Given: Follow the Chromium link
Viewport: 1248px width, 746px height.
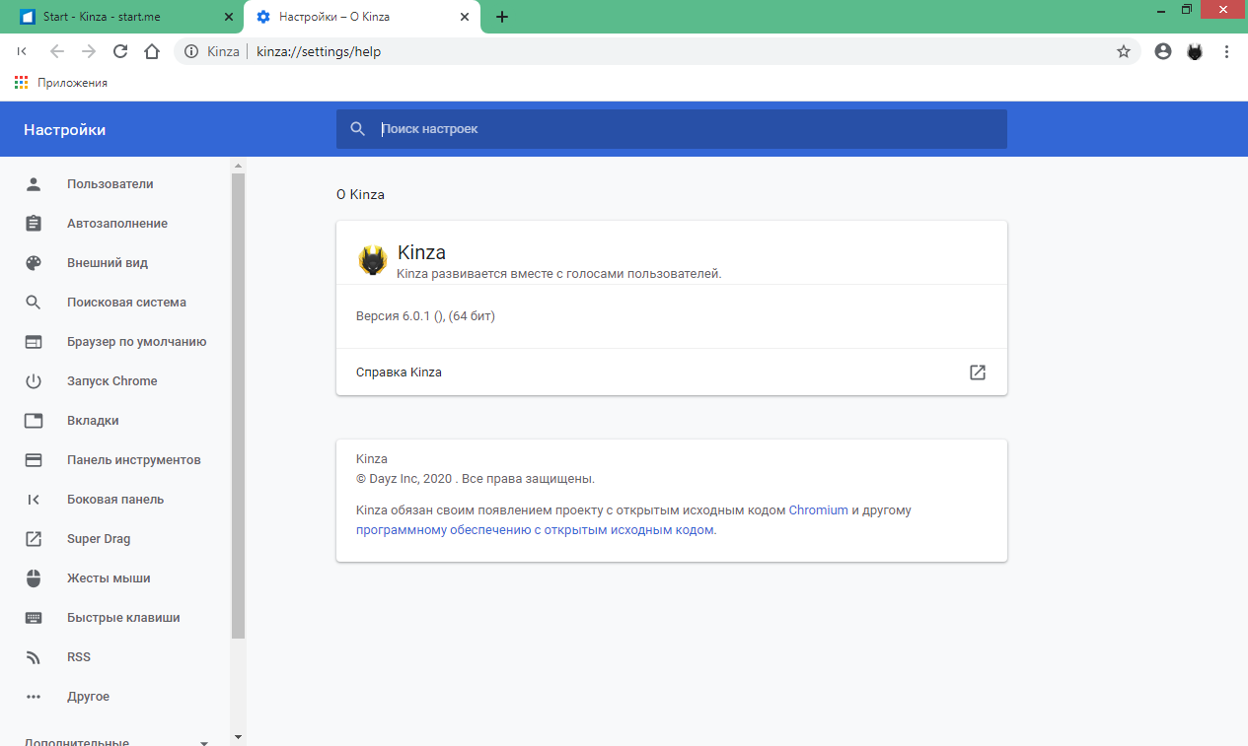Looking at the screenshot, I should coord(818,510).
